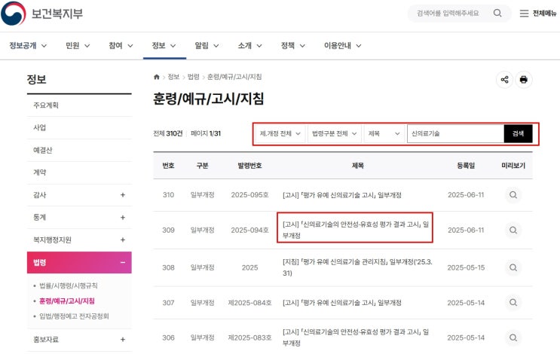This screenshot has width=560, height=354.
Task: Expand the 홍보자료 sidebar section
Action: click(x=123, y=340)
